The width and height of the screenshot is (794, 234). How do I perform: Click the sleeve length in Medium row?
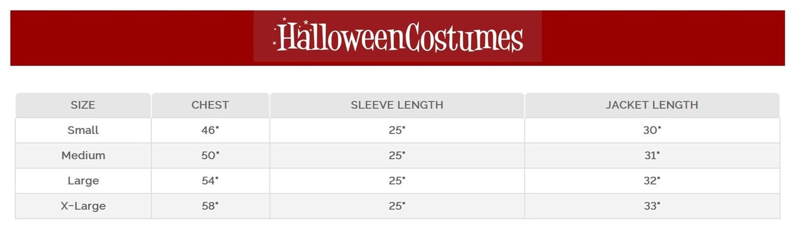397,156
